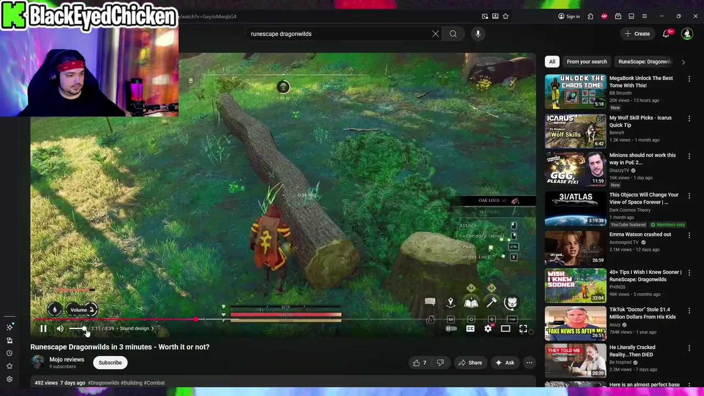Adjust the YouTube volume slider
The height and width of the screenshot is (396, 704).
78,329
